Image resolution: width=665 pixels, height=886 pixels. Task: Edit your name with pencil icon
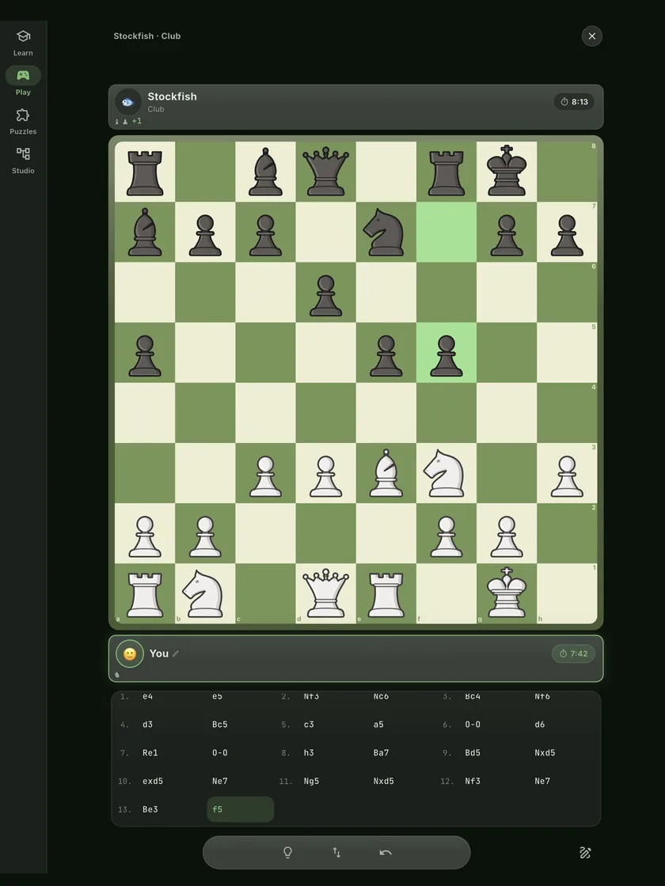coord(176,653)
